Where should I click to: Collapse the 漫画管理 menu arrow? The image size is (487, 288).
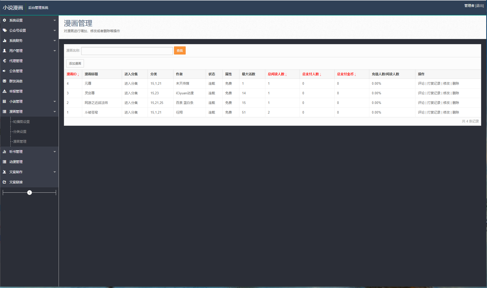(x=55, y=112)
